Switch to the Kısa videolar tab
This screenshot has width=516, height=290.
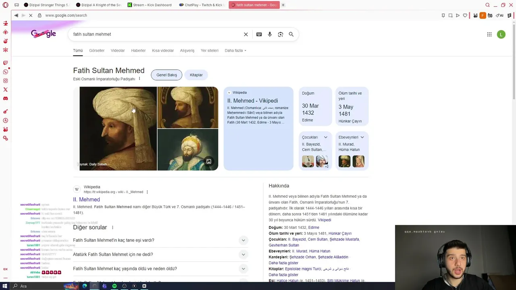coord(163,51)
